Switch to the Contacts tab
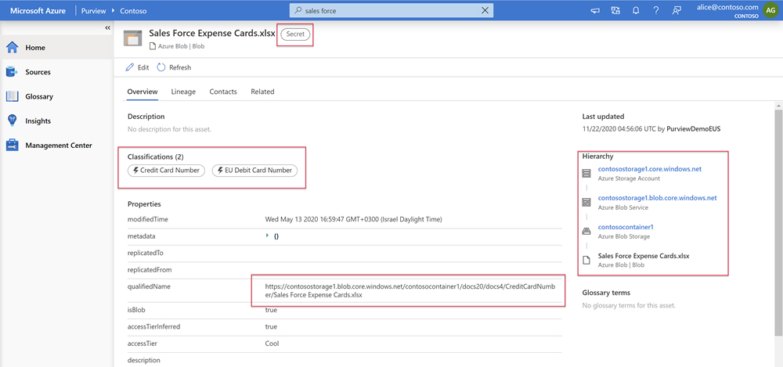 coord(223,92)
